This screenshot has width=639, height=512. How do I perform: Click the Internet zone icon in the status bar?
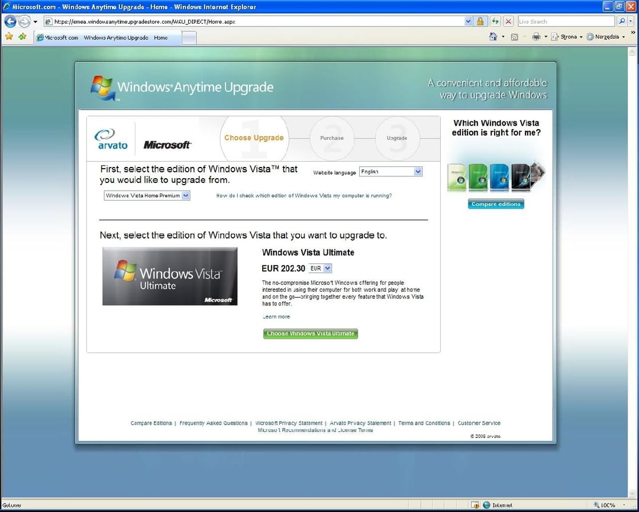pos(486,505)
